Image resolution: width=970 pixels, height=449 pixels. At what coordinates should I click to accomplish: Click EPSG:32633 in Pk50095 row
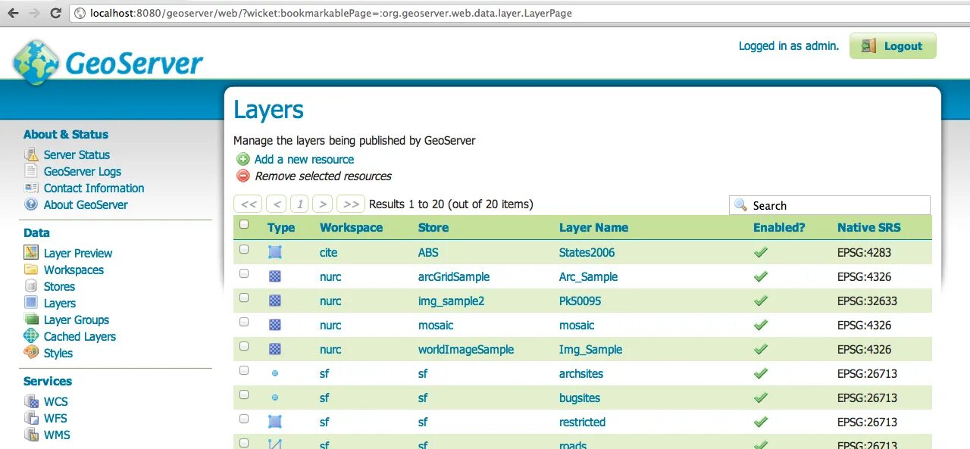(867, 301)
